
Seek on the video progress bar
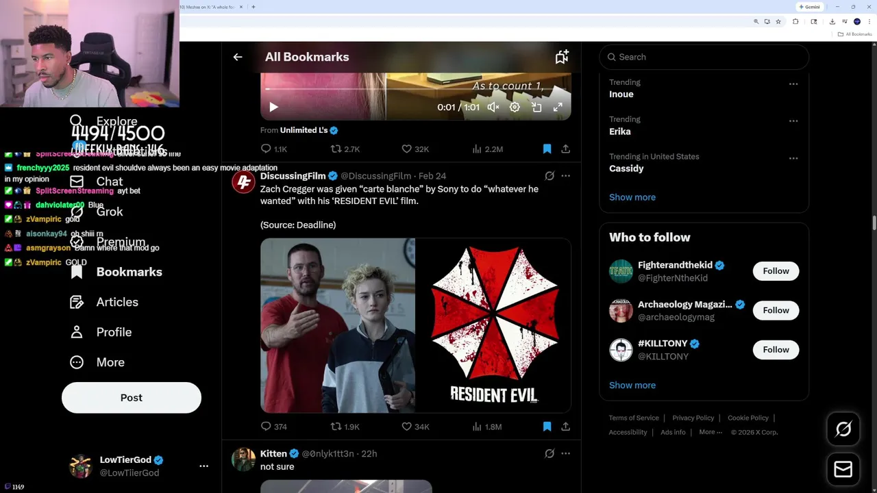click(x=415, y=89)
